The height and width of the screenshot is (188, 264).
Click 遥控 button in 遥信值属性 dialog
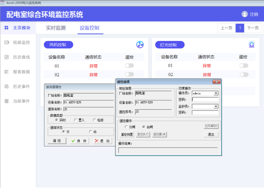pos(57,141)
